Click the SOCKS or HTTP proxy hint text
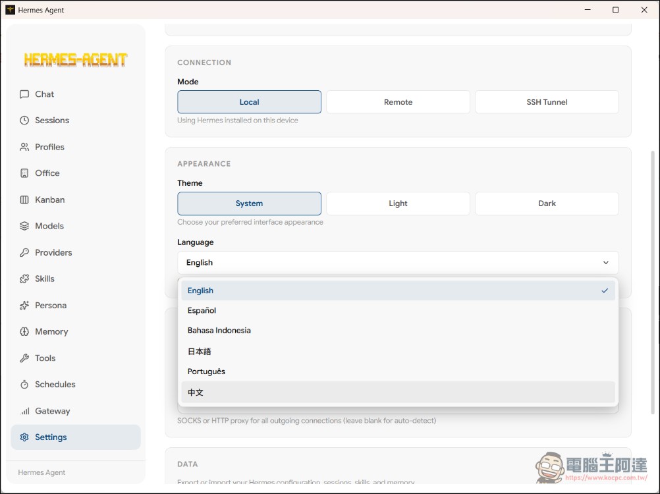This screenshot has width=660, height=494. pyautogui.click(x=306, y=420)
